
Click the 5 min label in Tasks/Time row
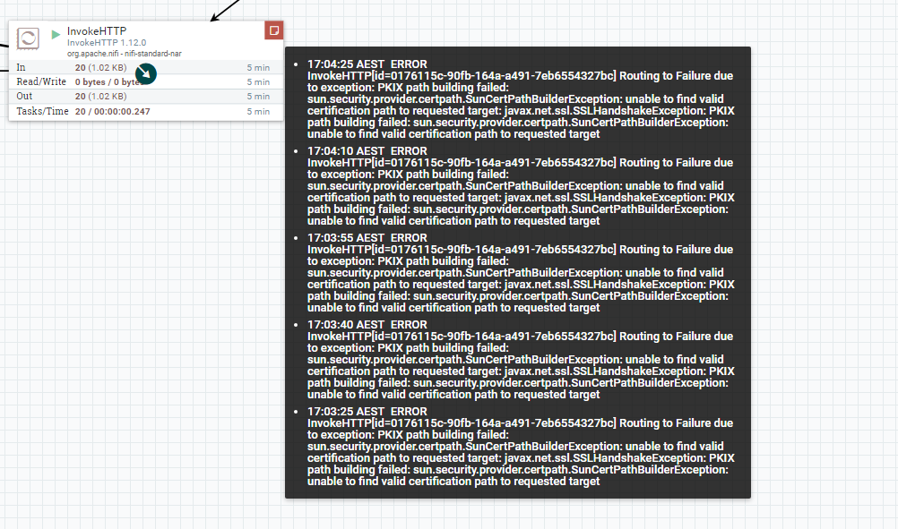tap(258, 112)
